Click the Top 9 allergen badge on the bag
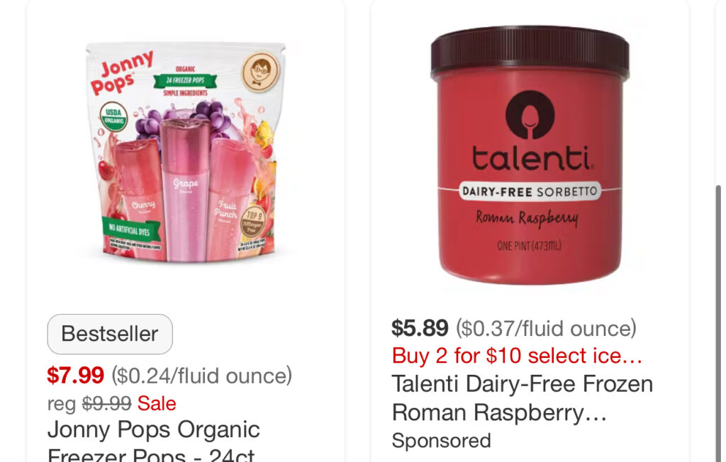Viewport: 726px width, 462px height. 253,222
